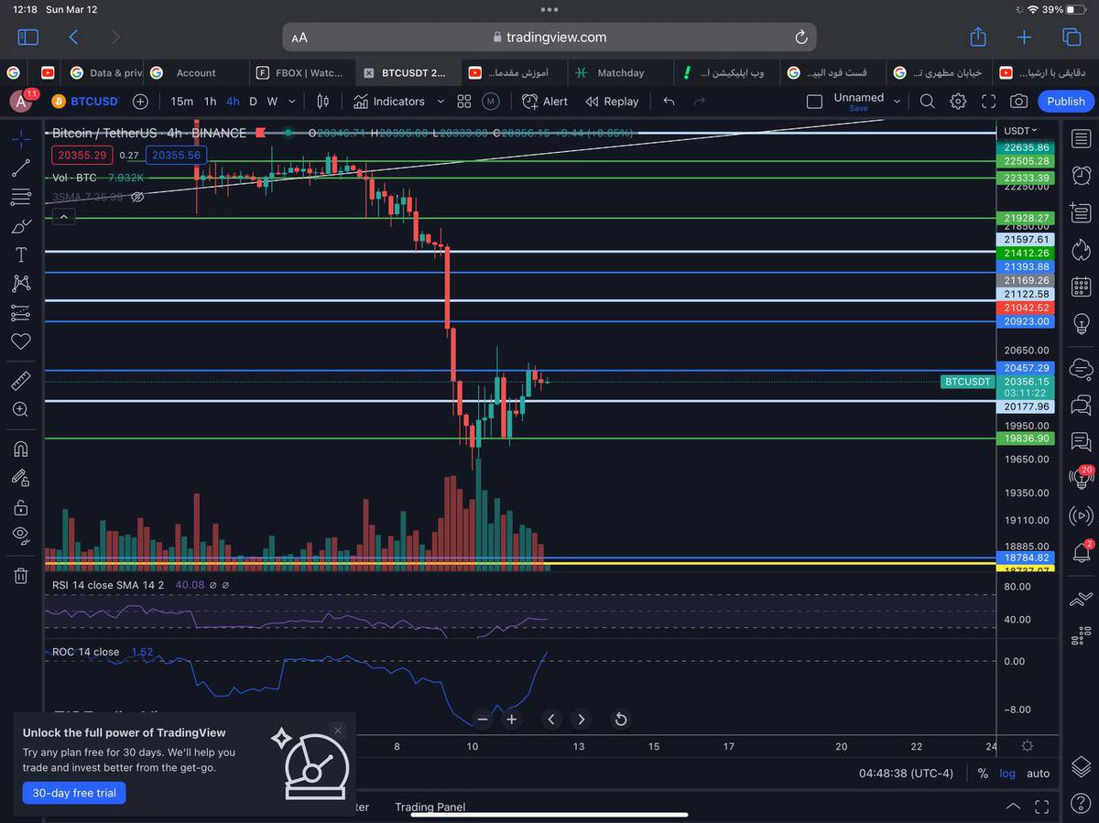Open the Fibonacci and Gann tools
The height and width of the screenshot is (823, 1099).
[x=20, y=197]
